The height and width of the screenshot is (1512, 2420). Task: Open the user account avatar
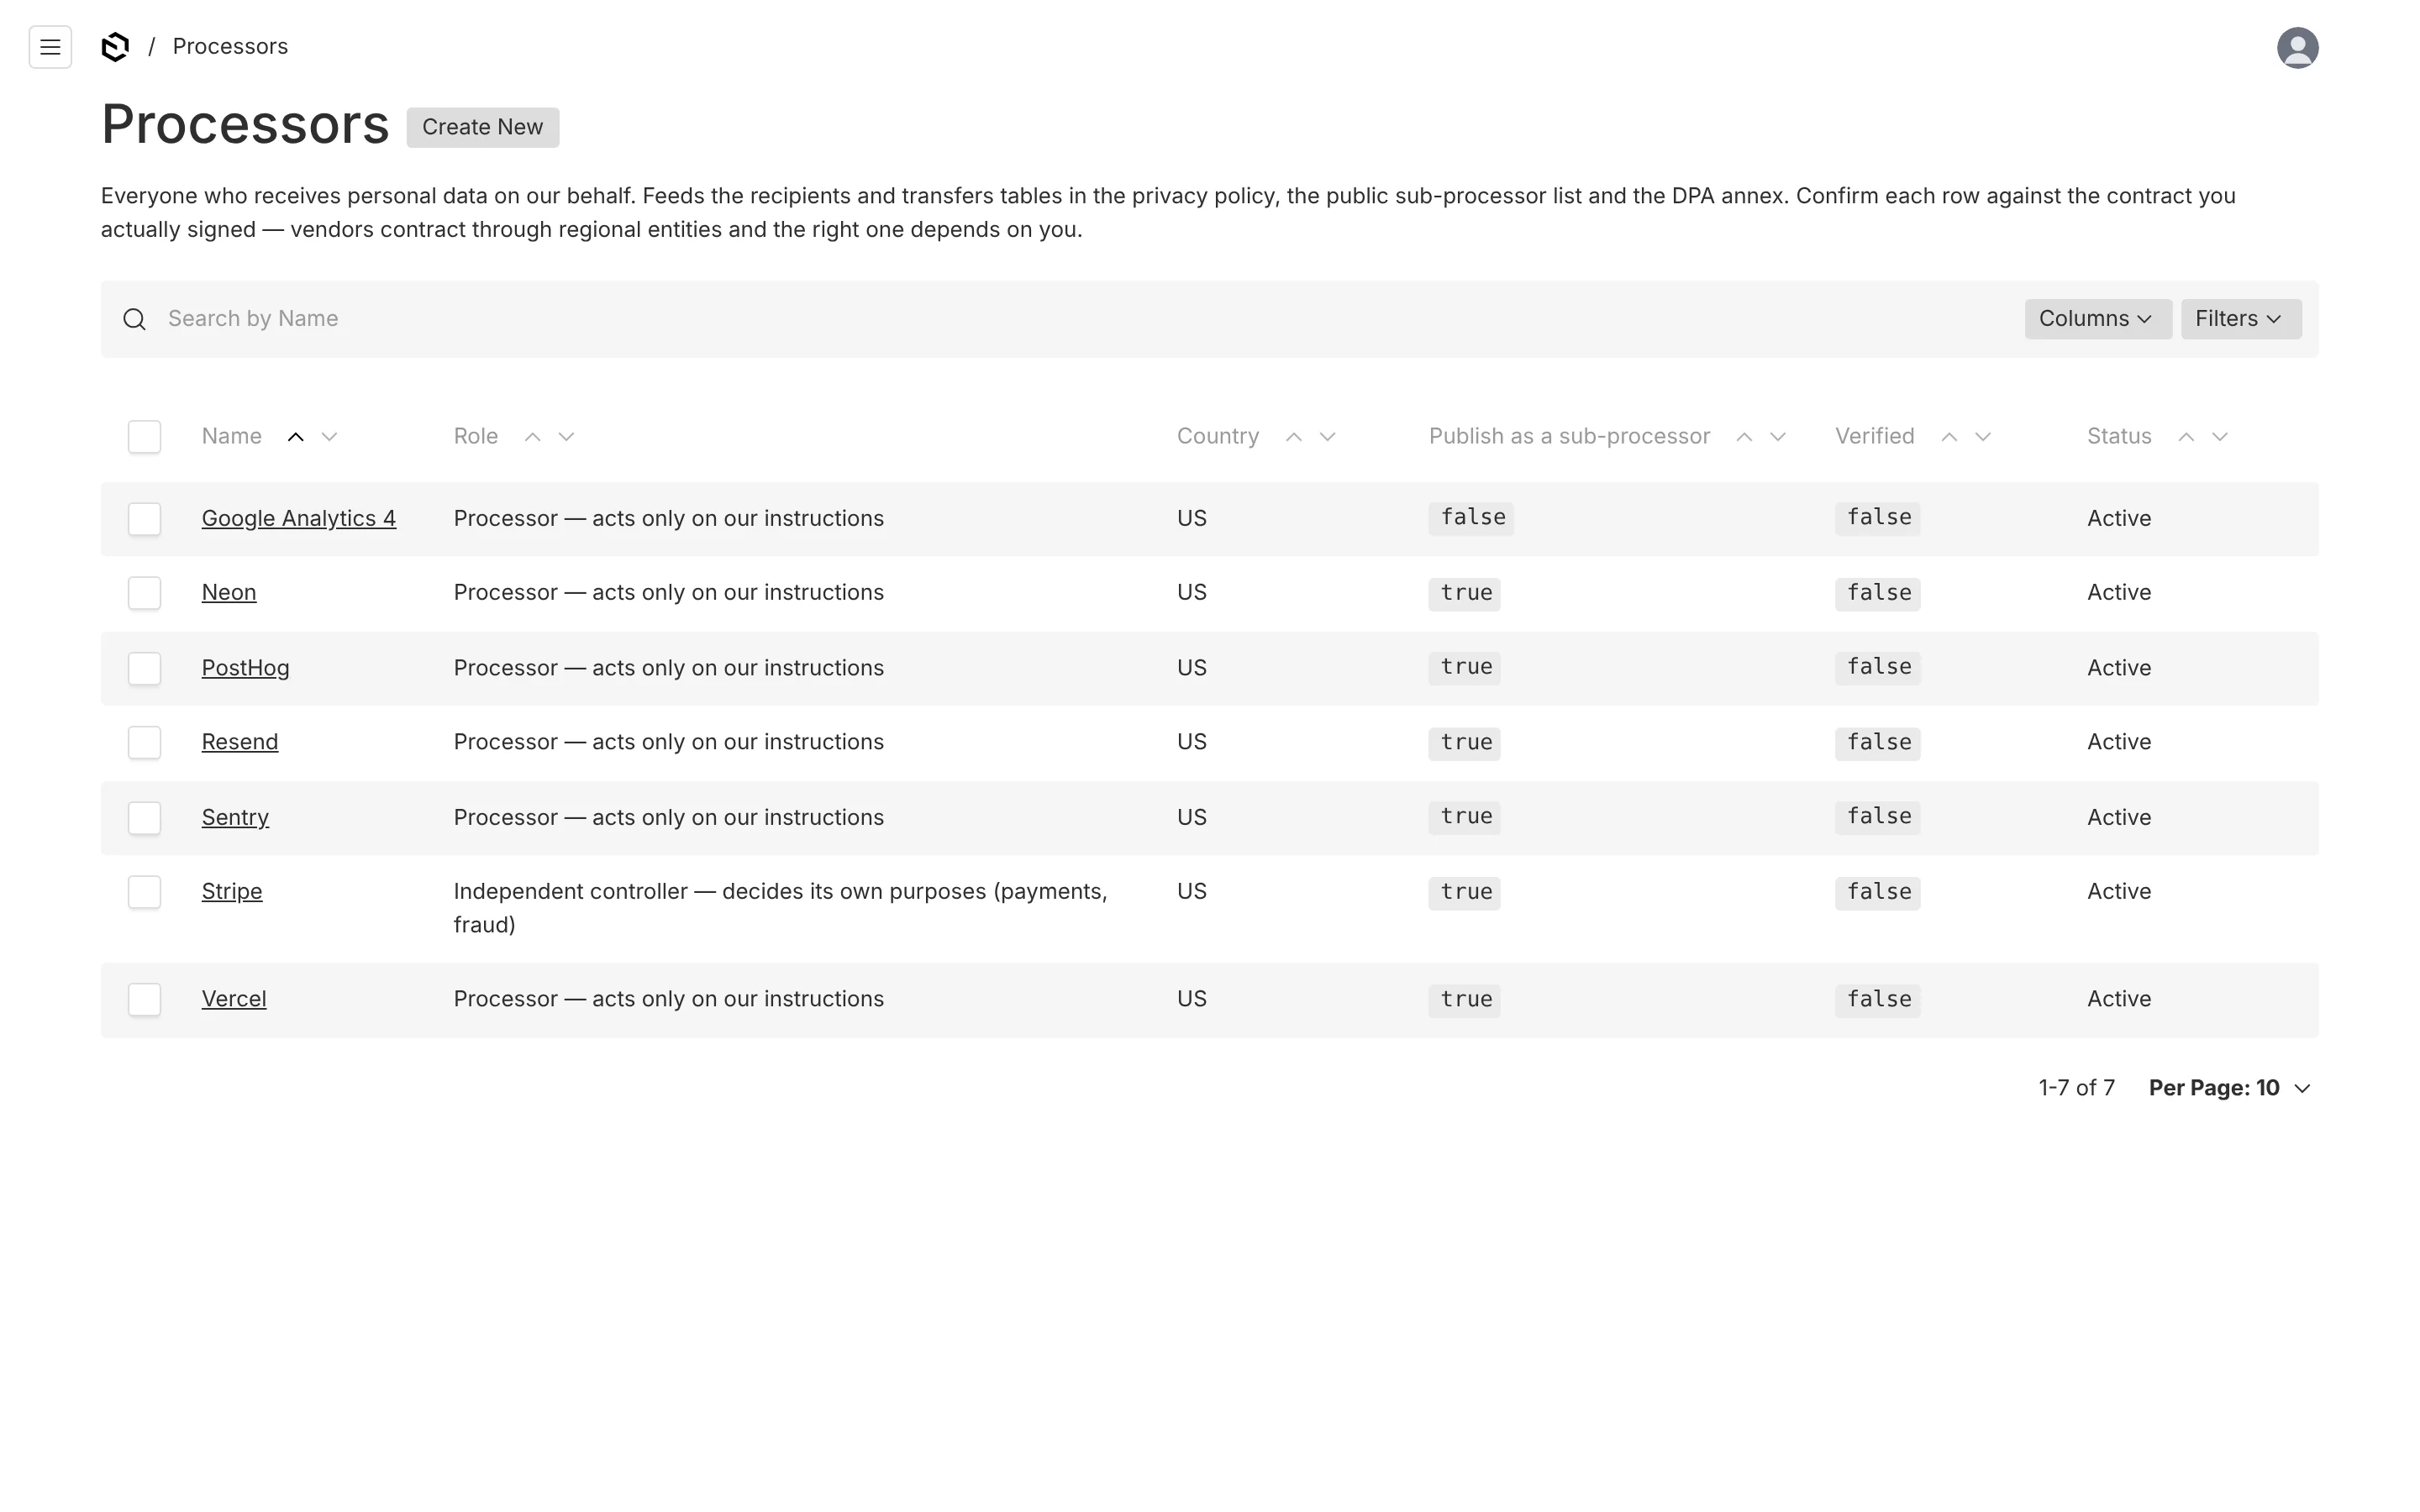2297,47
